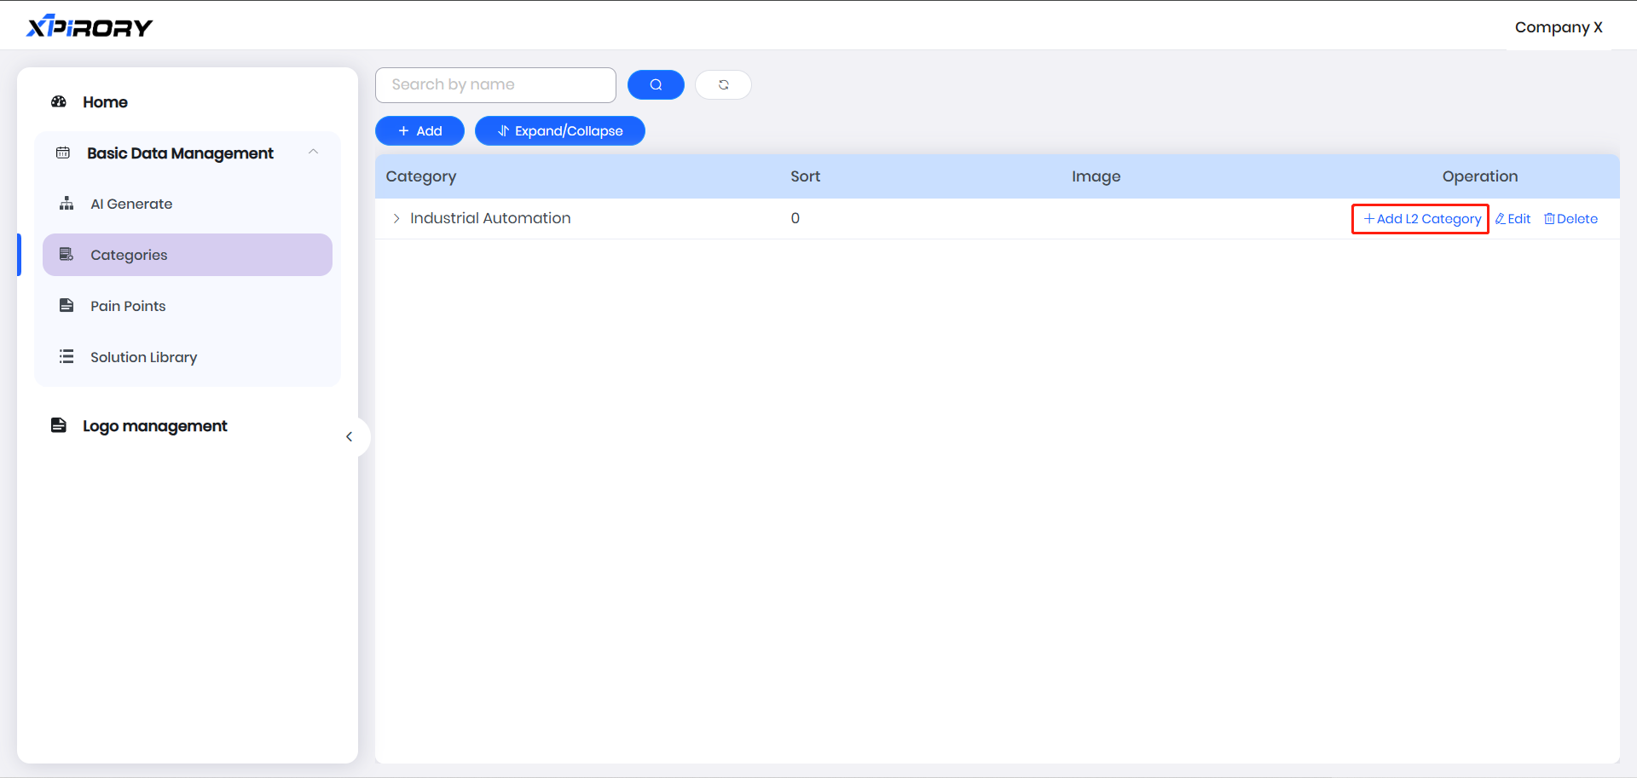
Task: Click the AI Generate hierarchy icon
Action: [67, 204]
